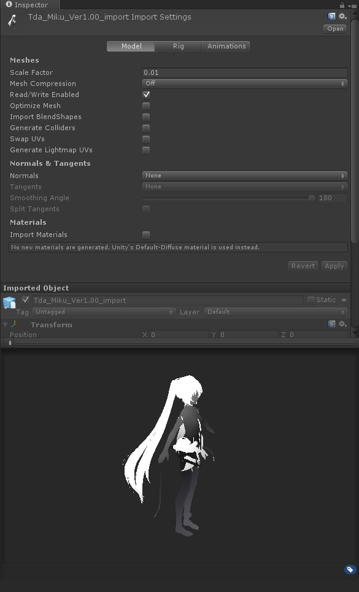This screenshot has width=359, height=592.
Task: Switch to the Model tab
Action: pyautogui.click(x=131, y=46)
